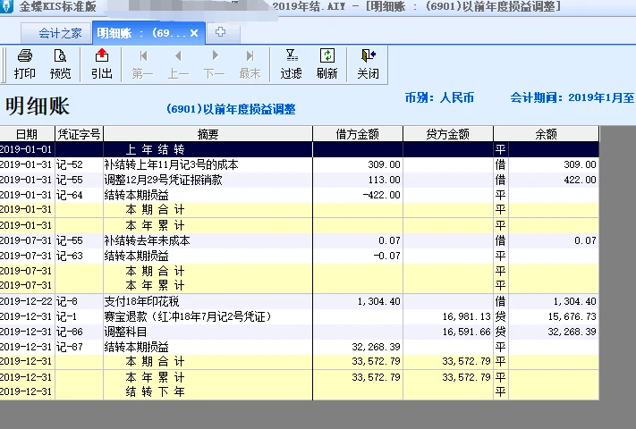
Task: Select the 调整科目 row
Action: pos(300,332)
